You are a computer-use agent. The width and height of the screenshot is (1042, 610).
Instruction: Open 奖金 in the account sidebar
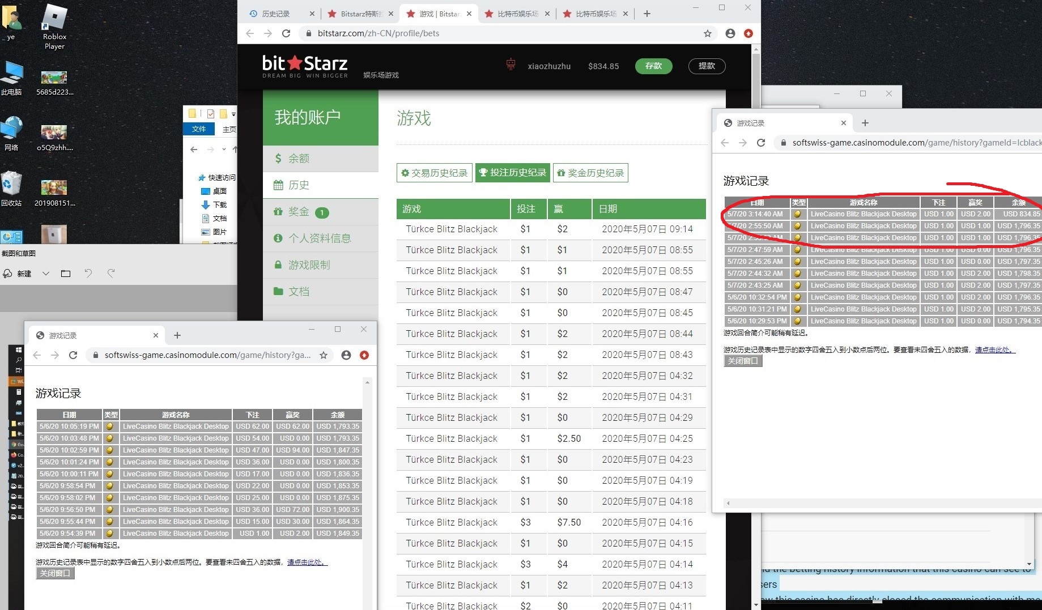[321, 212]
